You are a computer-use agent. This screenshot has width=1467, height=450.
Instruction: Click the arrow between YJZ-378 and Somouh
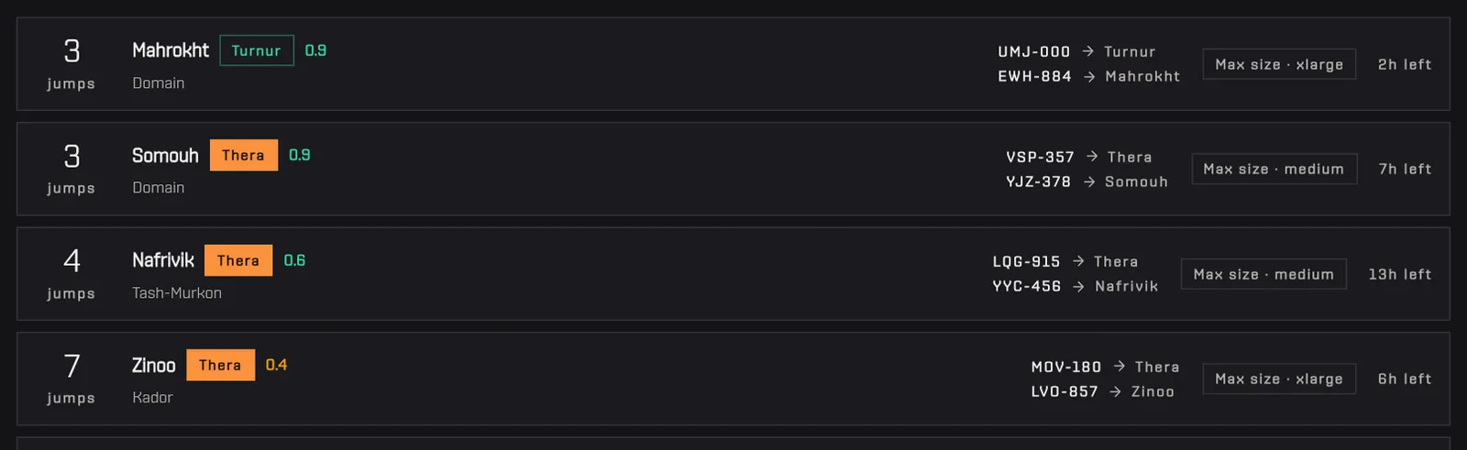click(x=1089, y=181)
